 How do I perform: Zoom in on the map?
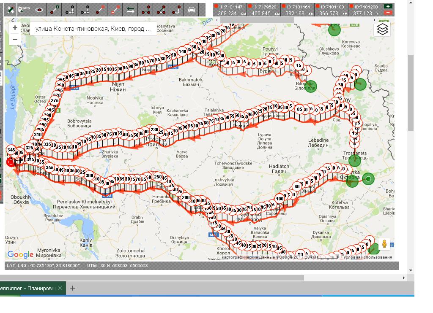tap(15, 28)
